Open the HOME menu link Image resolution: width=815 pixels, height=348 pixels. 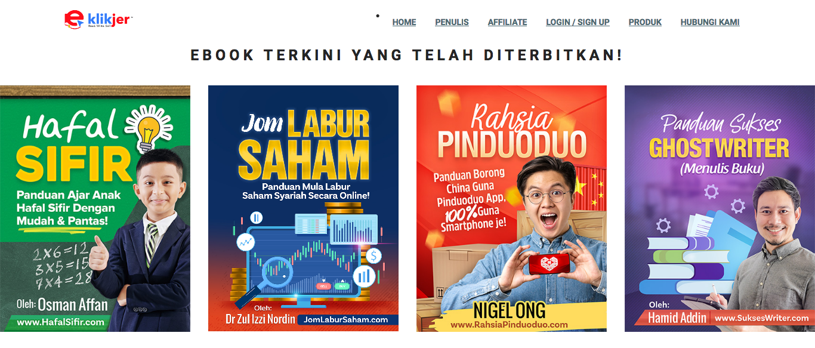404,22
